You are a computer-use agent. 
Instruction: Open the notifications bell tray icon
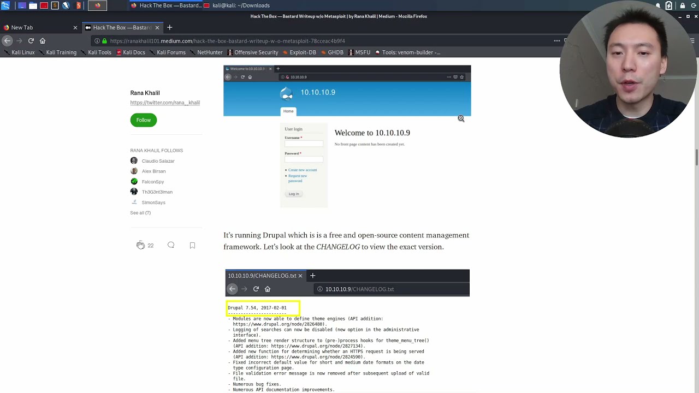point(658,5)
